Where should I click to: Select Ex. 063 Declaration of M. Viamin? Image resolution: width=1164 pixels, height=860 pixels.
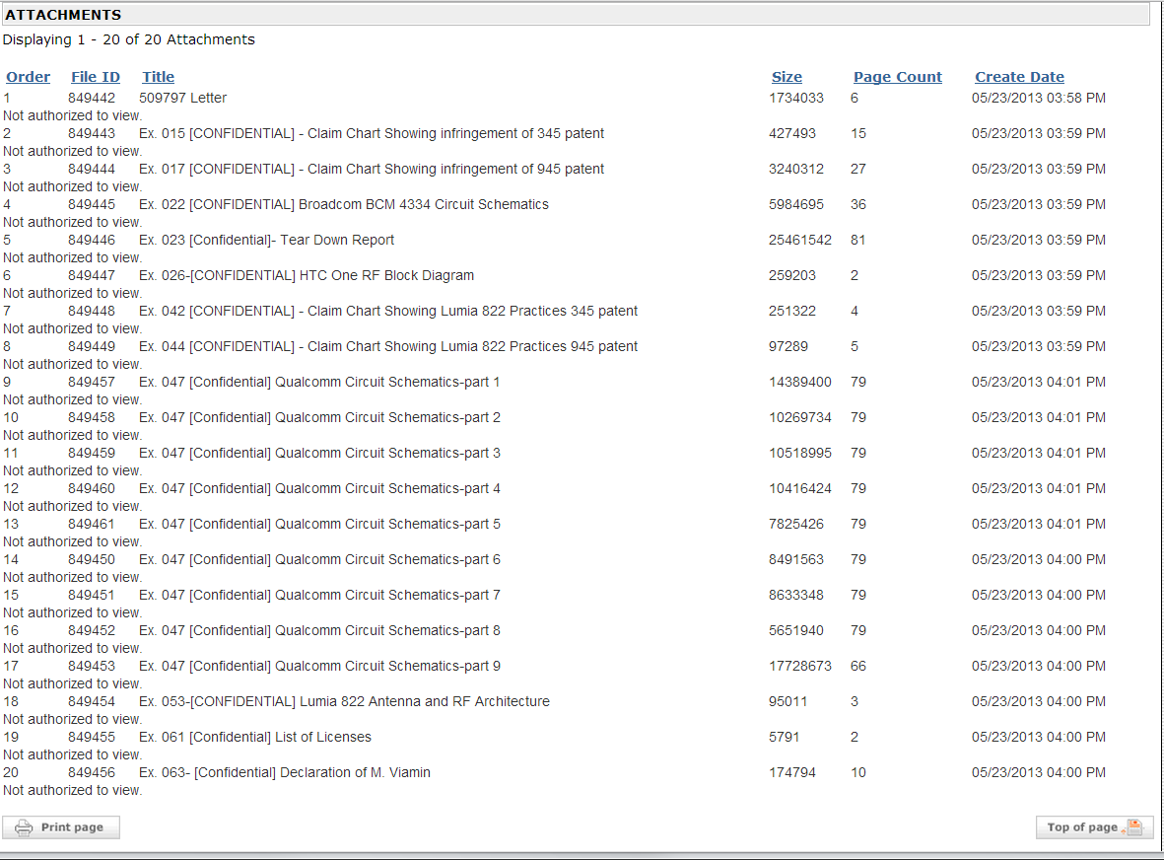tap(284, 773)
